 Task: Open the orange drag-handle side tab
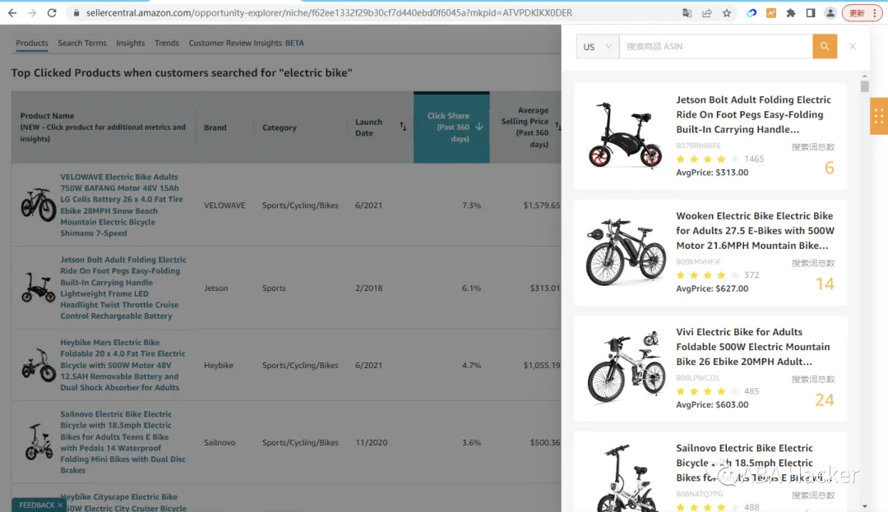pyautogui.click(x=879, y=116)
